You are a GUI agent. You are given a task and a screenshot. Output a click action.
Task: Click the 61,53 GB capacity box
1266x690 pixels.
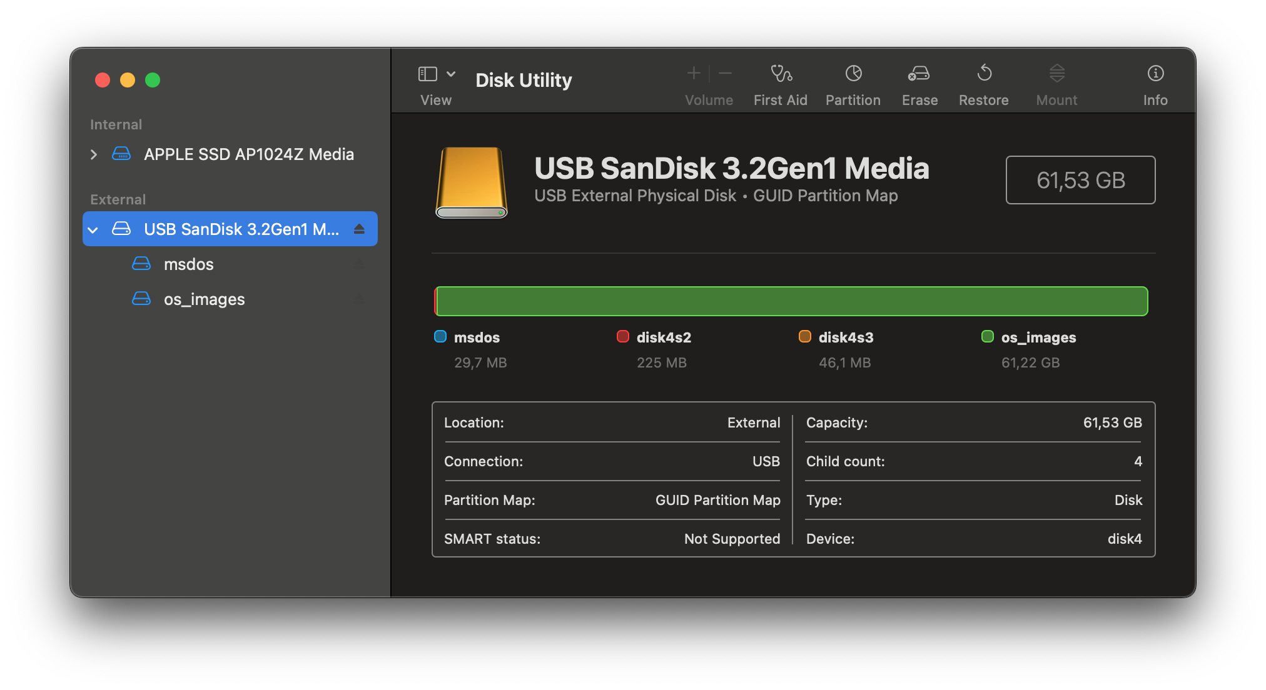[x=1080, y=180]
